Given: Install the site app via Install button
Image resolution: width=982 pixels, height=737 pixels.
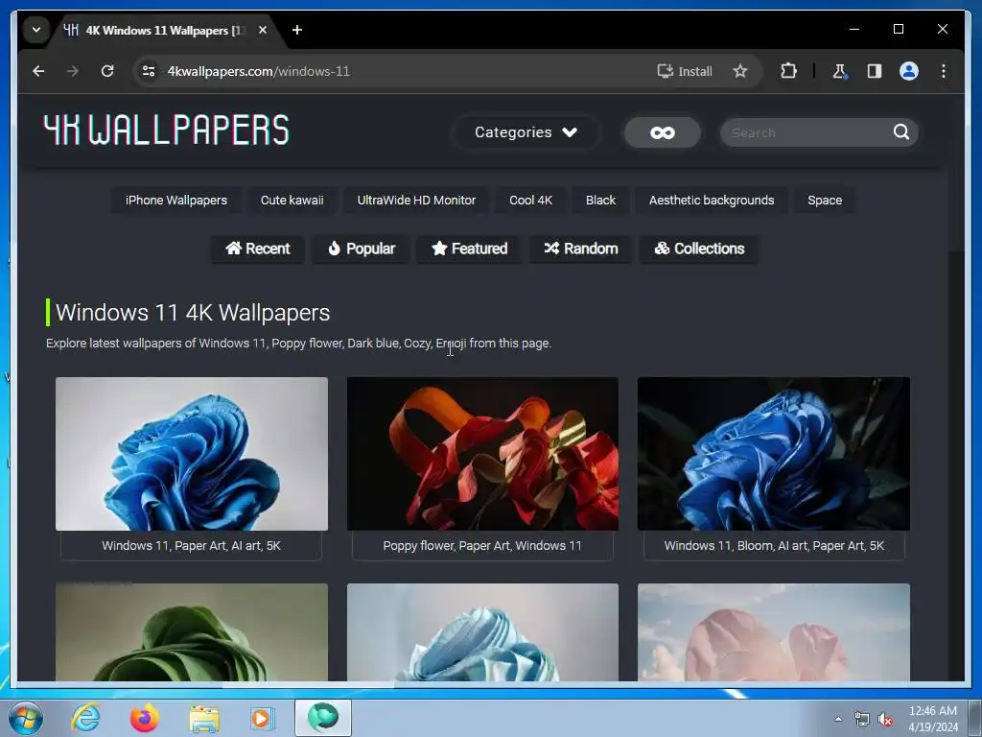Looking at the screenshot, I should coord(685,71).
